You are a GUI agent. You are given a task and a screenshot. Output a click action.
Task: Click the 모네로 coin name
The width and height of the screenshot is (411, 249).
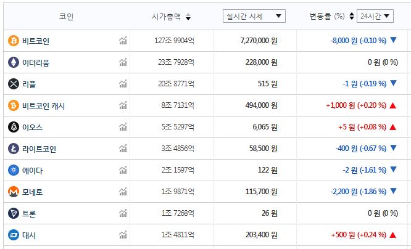(x=32, y=192)
